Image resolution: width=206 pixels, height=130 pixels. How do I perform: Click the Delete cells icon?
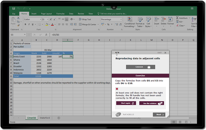tap(163, 21)
